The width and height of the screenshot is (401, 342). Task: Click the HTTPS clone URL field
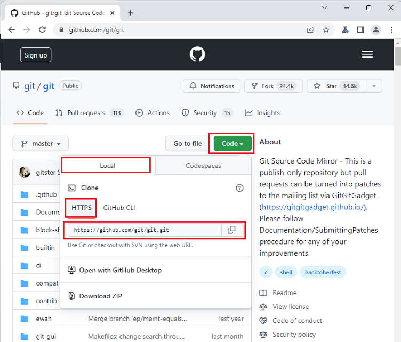[145, 230]
